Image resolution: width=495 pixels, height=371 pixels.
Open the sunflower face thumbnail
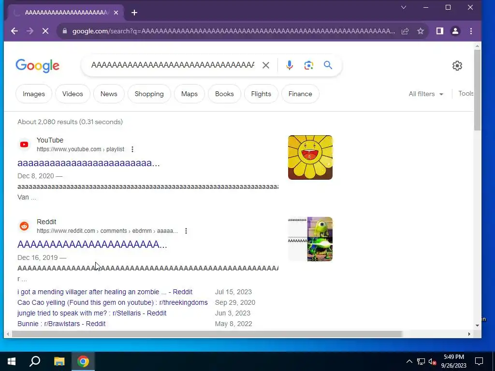click(310, 157)
